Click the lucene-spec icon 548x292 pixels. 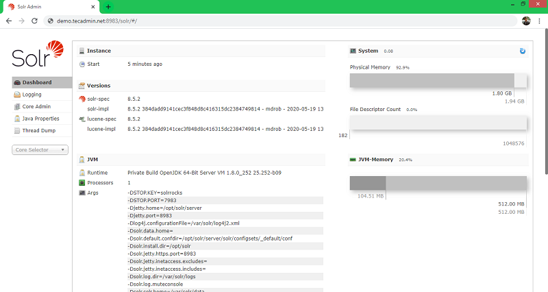pyautogui.click(x=82, y=119)
